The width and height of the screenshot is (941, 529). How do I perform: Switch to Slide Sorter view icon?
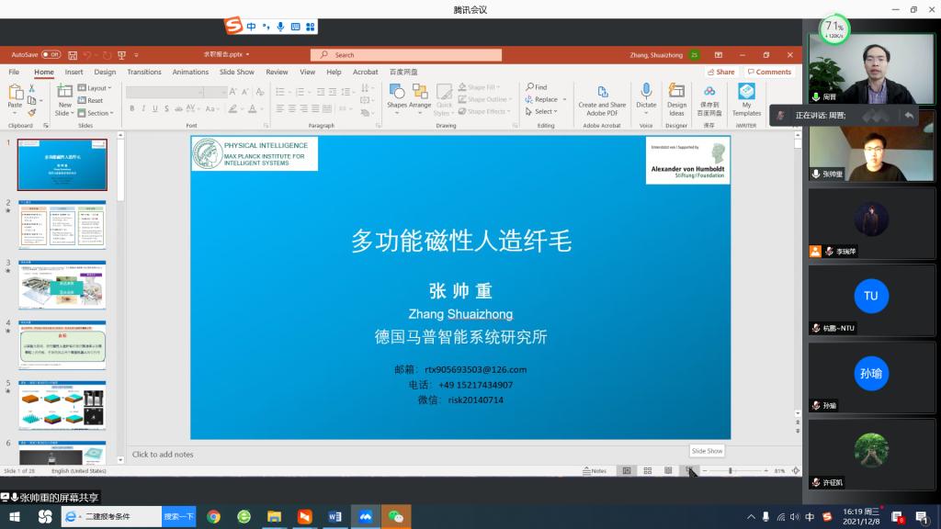pos(647,471)
